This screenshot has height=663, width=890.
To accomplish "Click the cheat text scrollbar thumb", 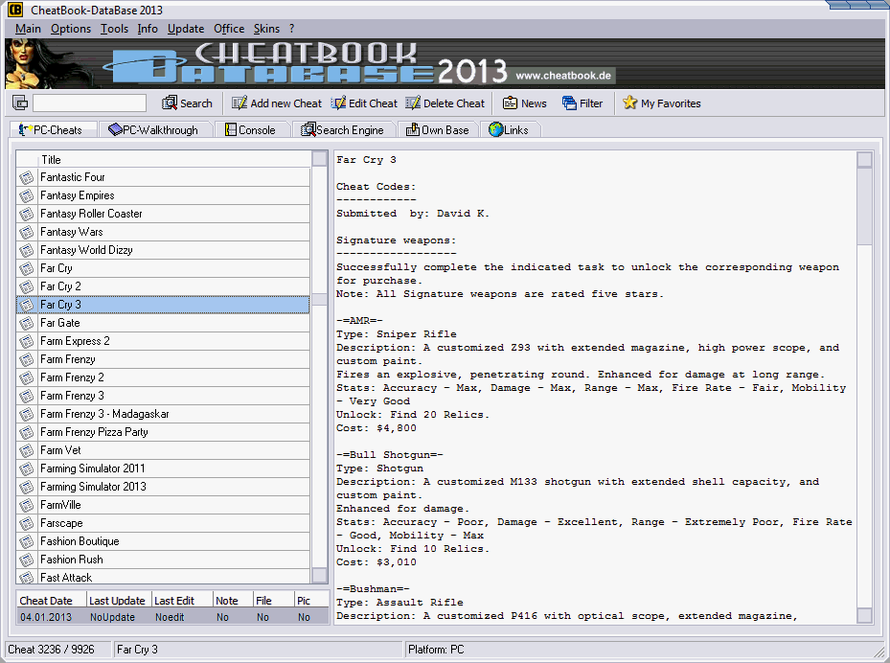I will click(864, 206).
